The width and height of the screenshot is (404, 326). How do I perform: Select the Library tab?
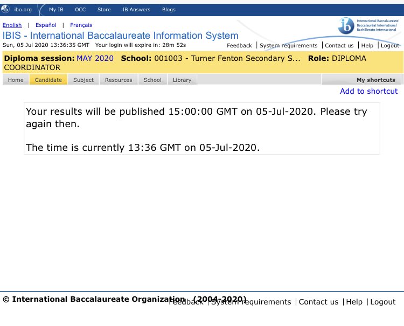pos(182,80)
